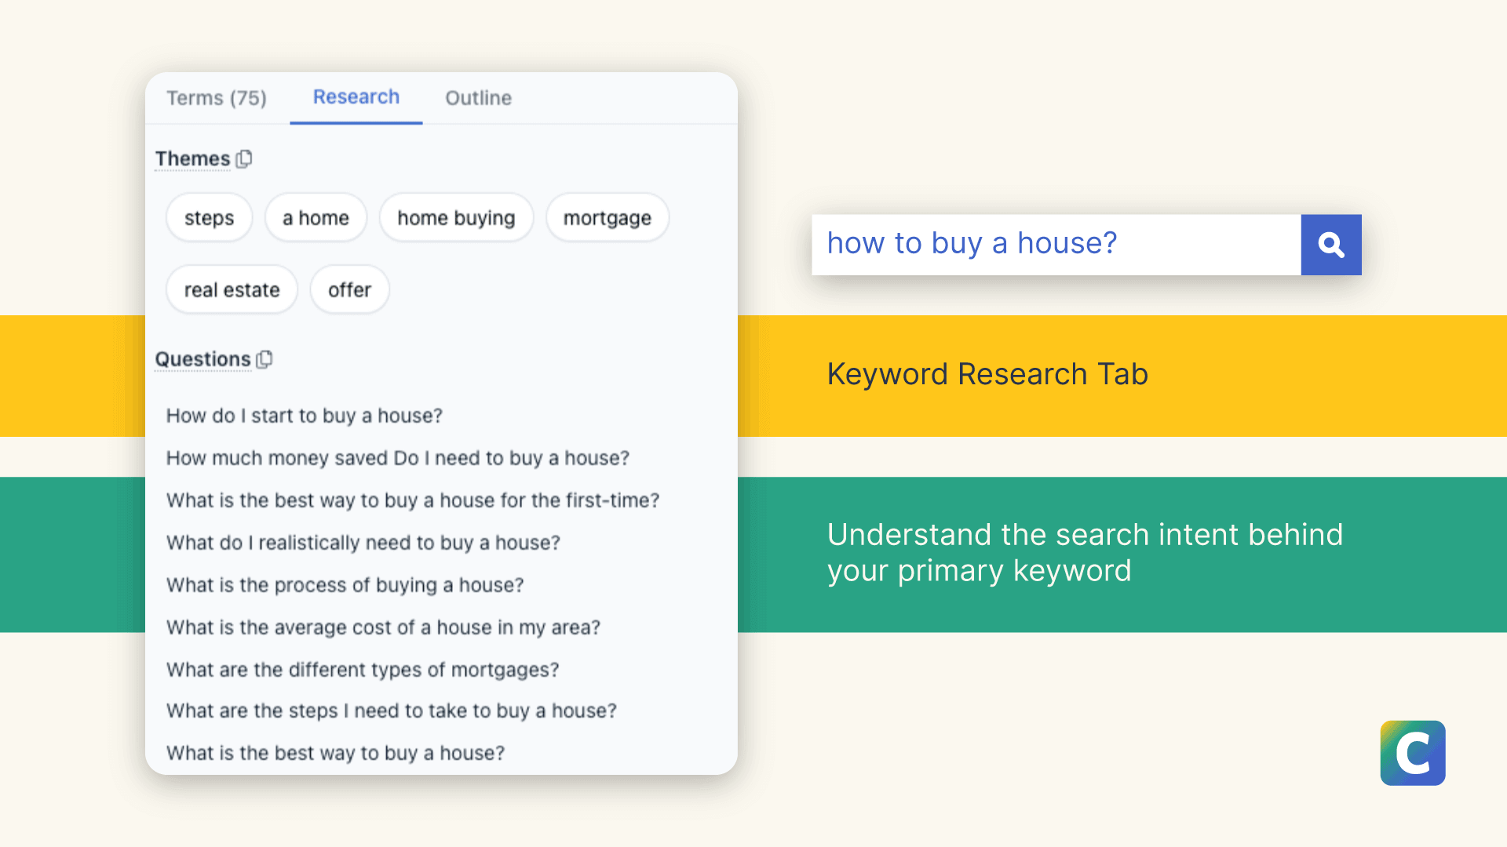
Task: Copy all themes using the copy icon
Action: click(x=244, y=159)
